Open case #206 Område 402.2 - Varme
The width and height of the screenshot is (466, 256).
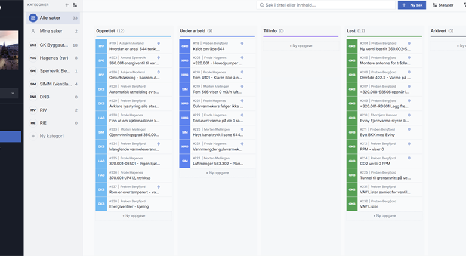pos(385,75)
